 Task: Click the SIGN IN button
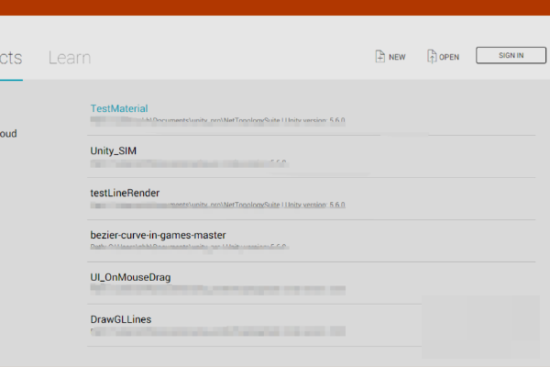511,55
